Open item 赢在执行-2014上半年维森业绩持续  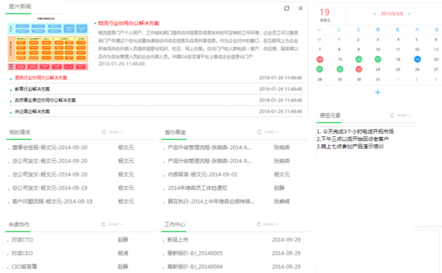(x=211, y=201)
